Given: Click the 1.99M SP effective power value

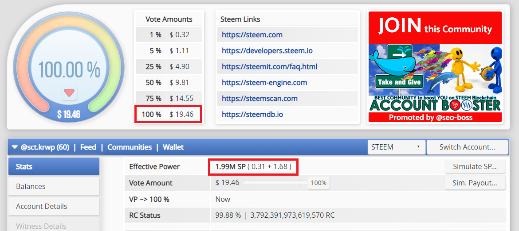Looking at the screenshot, I should (230, 167).
